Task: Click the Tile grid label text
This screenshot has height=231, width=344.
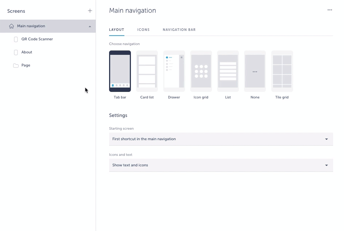Action: point(282,97)
